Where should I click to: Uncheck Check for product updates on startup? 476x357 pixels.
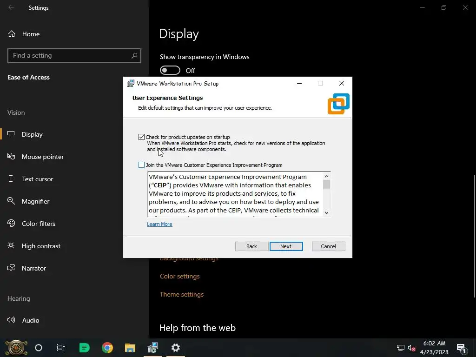[x=141, y=137]
